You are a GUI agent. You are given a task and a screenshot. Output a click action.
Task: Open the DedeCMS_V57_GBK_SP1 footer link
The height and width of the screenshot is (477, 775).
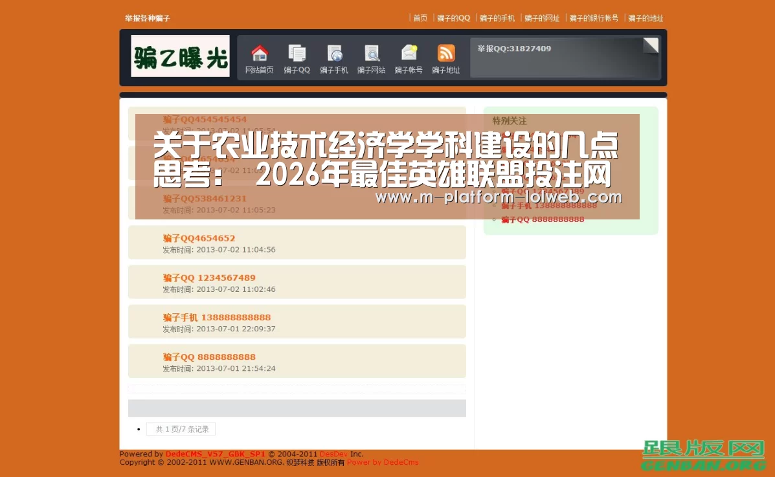coord(215,454)
